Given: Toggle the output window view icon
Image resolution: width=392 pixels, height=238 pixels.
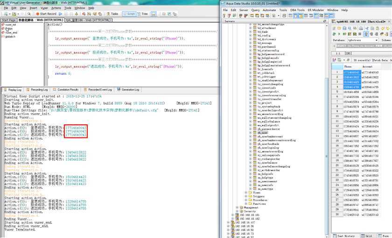Looking at the screenshot, I should [154, 14].
